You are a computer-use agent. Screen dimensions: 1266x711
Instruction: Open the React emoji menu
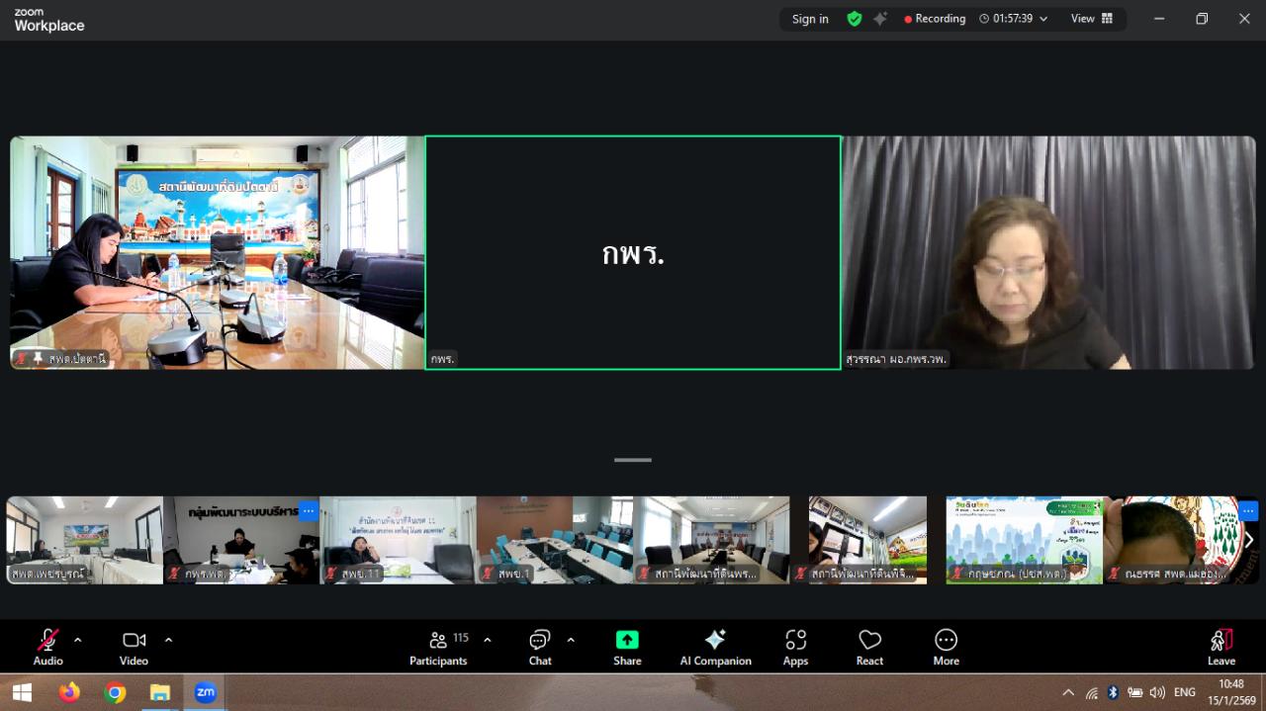tap(869, 648)
